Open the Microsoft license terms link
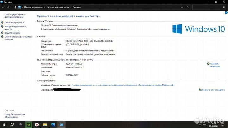Image resolution: width=228 pixels, height=128 pixels. (x=123, y=85)
